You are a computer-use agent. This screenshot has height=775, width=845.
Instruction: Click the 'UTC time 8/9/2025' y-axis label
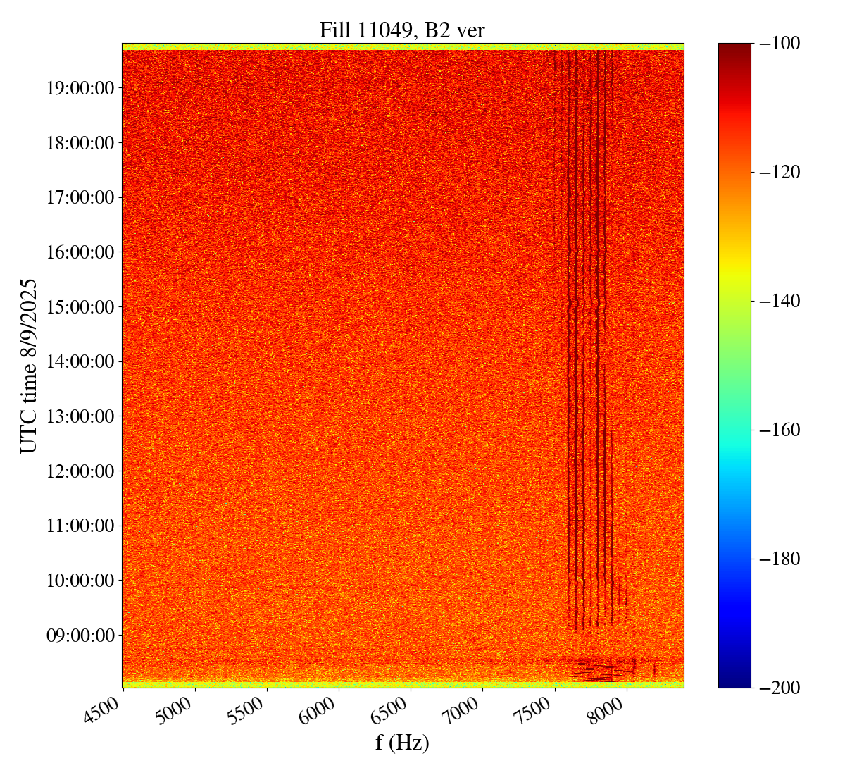click(28, 366)
